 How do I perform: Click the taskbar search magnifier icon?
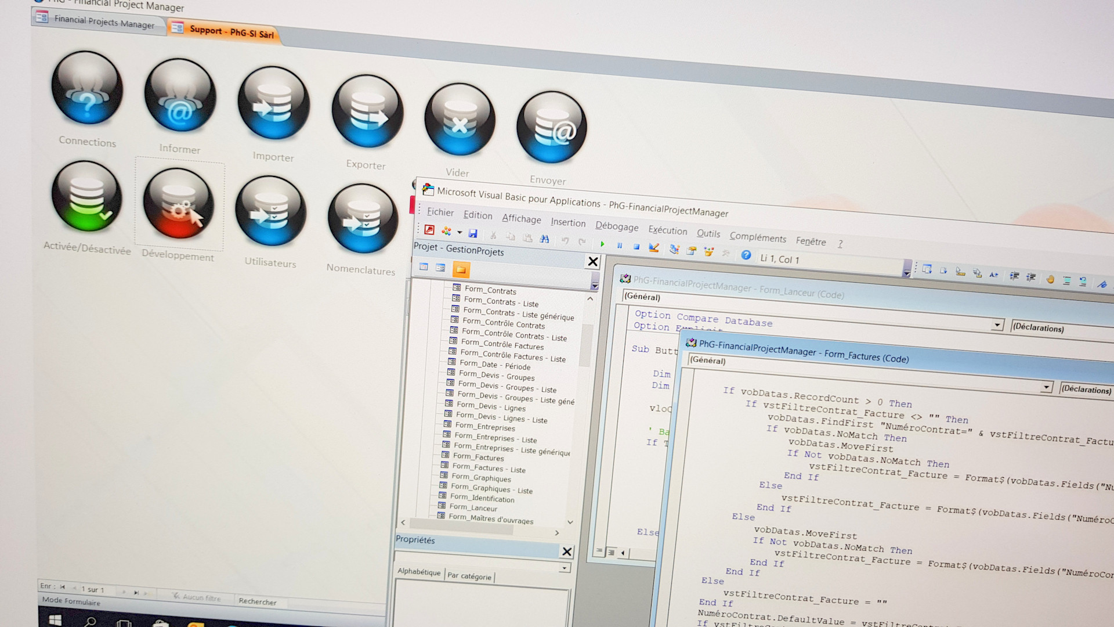point(91,622)
